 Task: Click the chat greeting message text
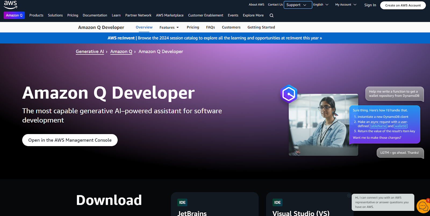coord(382,202)
